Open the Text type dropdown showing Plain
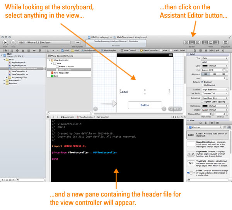 coord(214,58)
